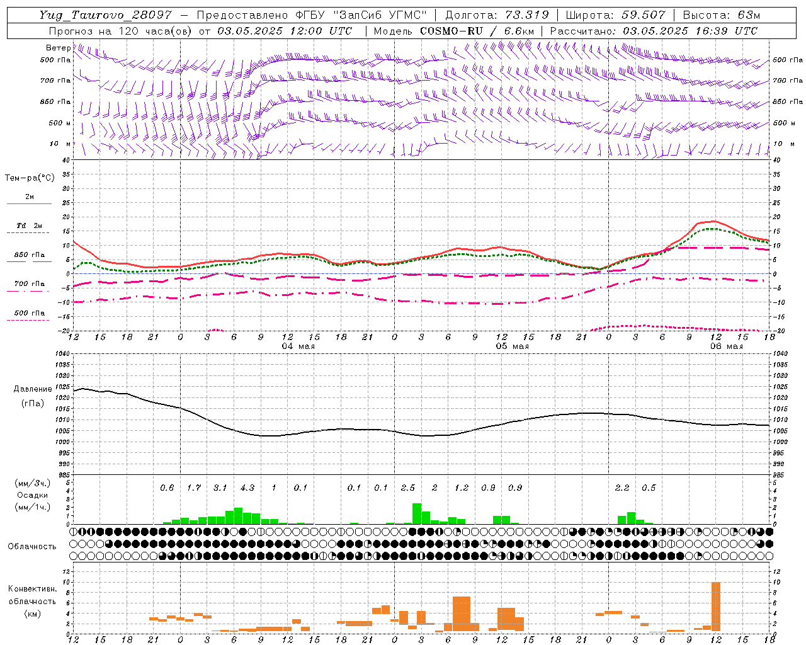
Task: Click the Конвективн. облачность panel label
Action: tap(32, 595)
